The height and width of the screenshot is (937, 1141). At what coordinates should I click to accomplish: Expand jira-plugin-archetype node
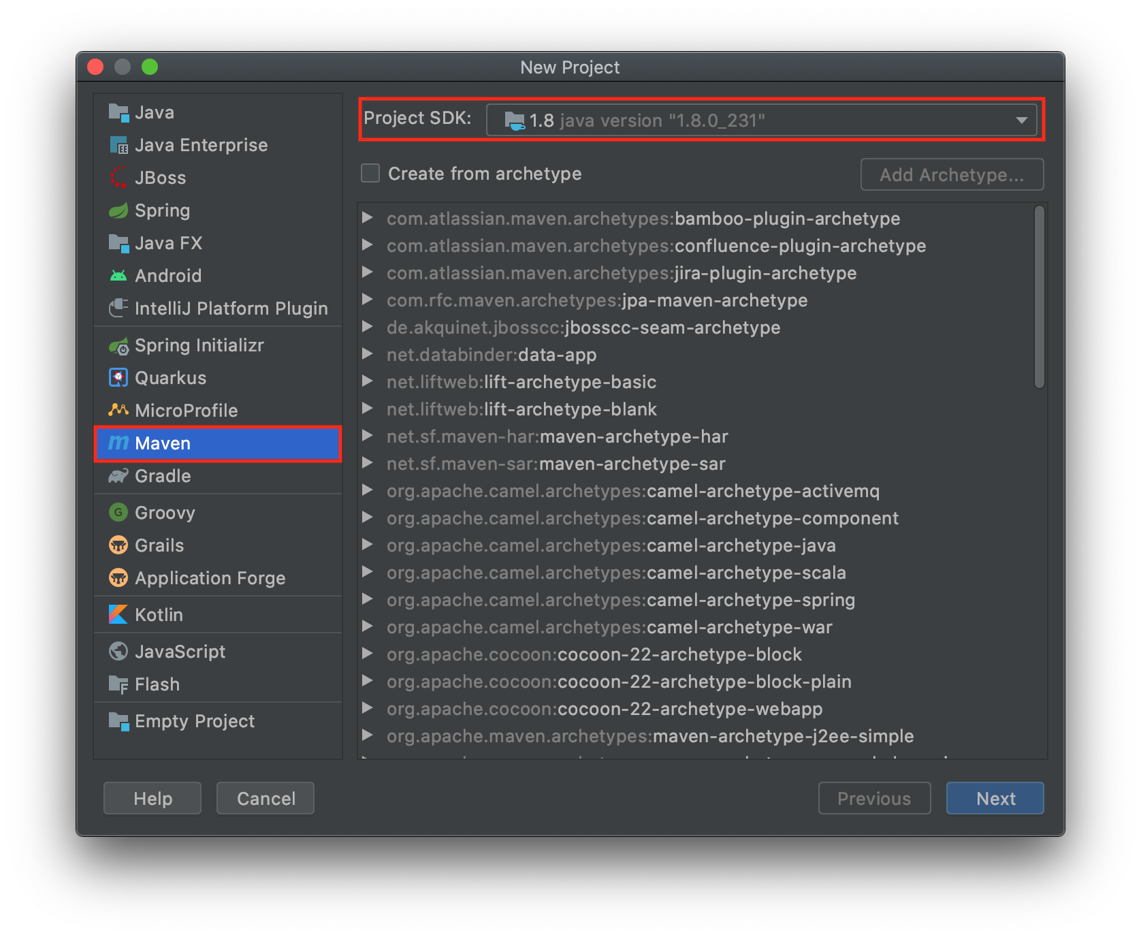pos(368,272)
